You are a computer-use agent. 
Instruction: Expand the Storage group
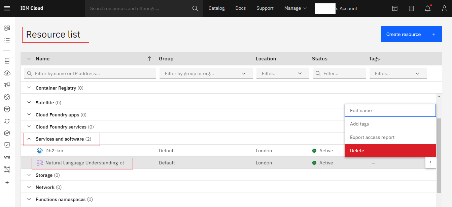(29, 175)
